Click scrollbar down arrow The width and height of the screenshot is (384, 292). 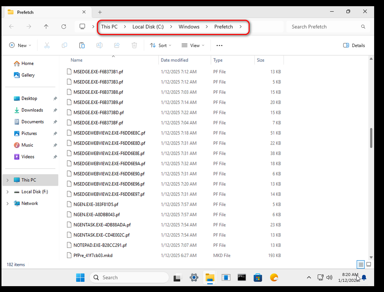tap(371, 257)
